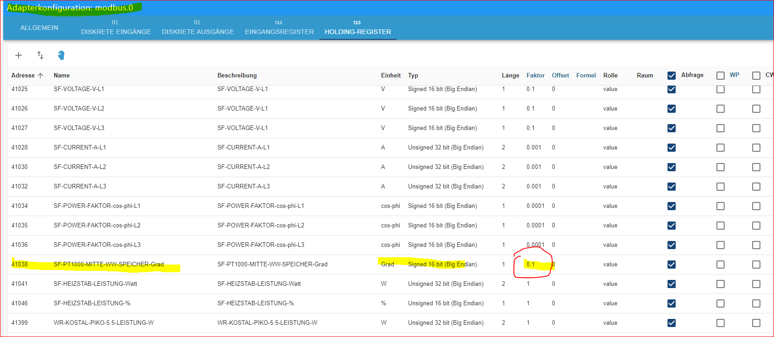Edit name SF-PT1000-MITTE-WW-SPEICHER-Grad
The width and height of the screenshot is (774, 337).
coord(109,264)
